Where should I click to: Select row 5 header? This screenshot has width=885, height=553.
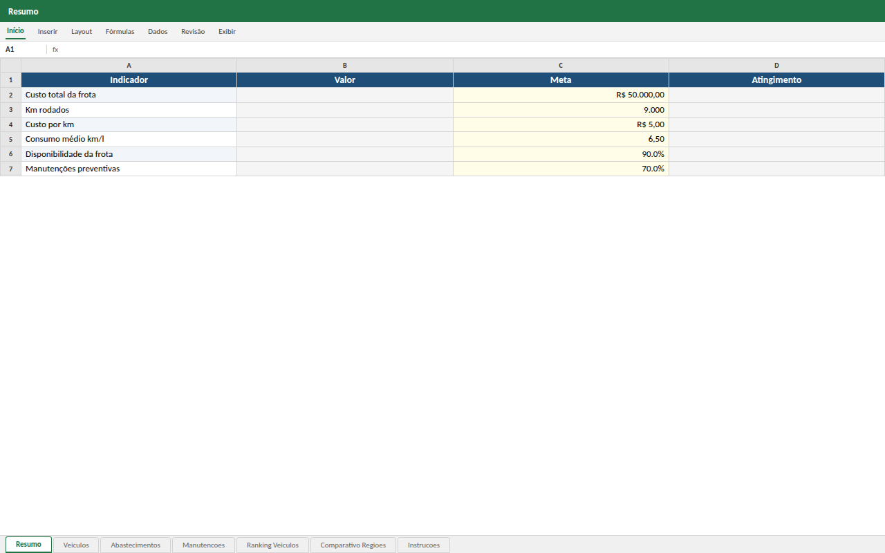[x=10, y=139]
